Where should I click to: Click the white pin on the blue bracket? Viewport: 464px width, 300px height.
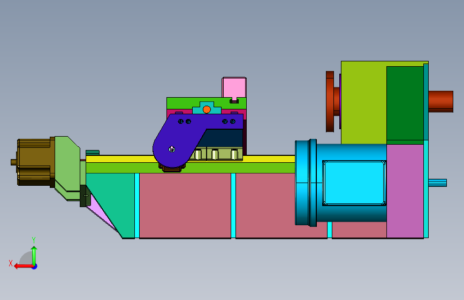[x=172, y=149]
